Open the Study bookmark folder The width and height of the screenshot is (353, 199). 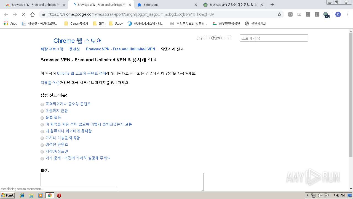(x=116, y=23)
